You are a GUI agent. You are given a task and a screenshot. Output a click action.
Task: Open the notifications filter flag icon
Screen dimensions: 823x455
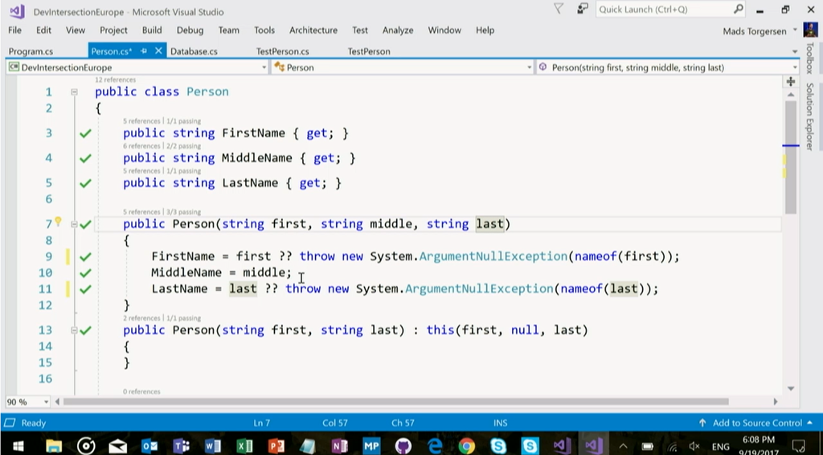tap(559, 9)
